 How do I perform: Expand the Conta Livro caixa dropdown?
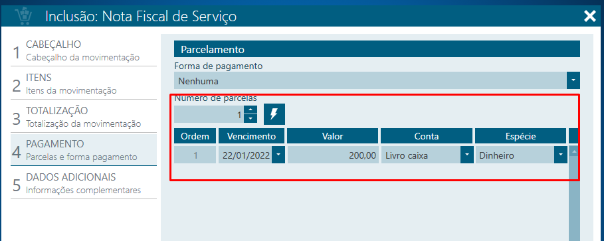tap(467, 155)
